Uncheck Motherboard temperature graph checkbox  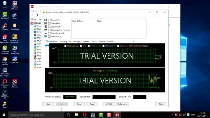pyautogui.click(x=65, y=46)
